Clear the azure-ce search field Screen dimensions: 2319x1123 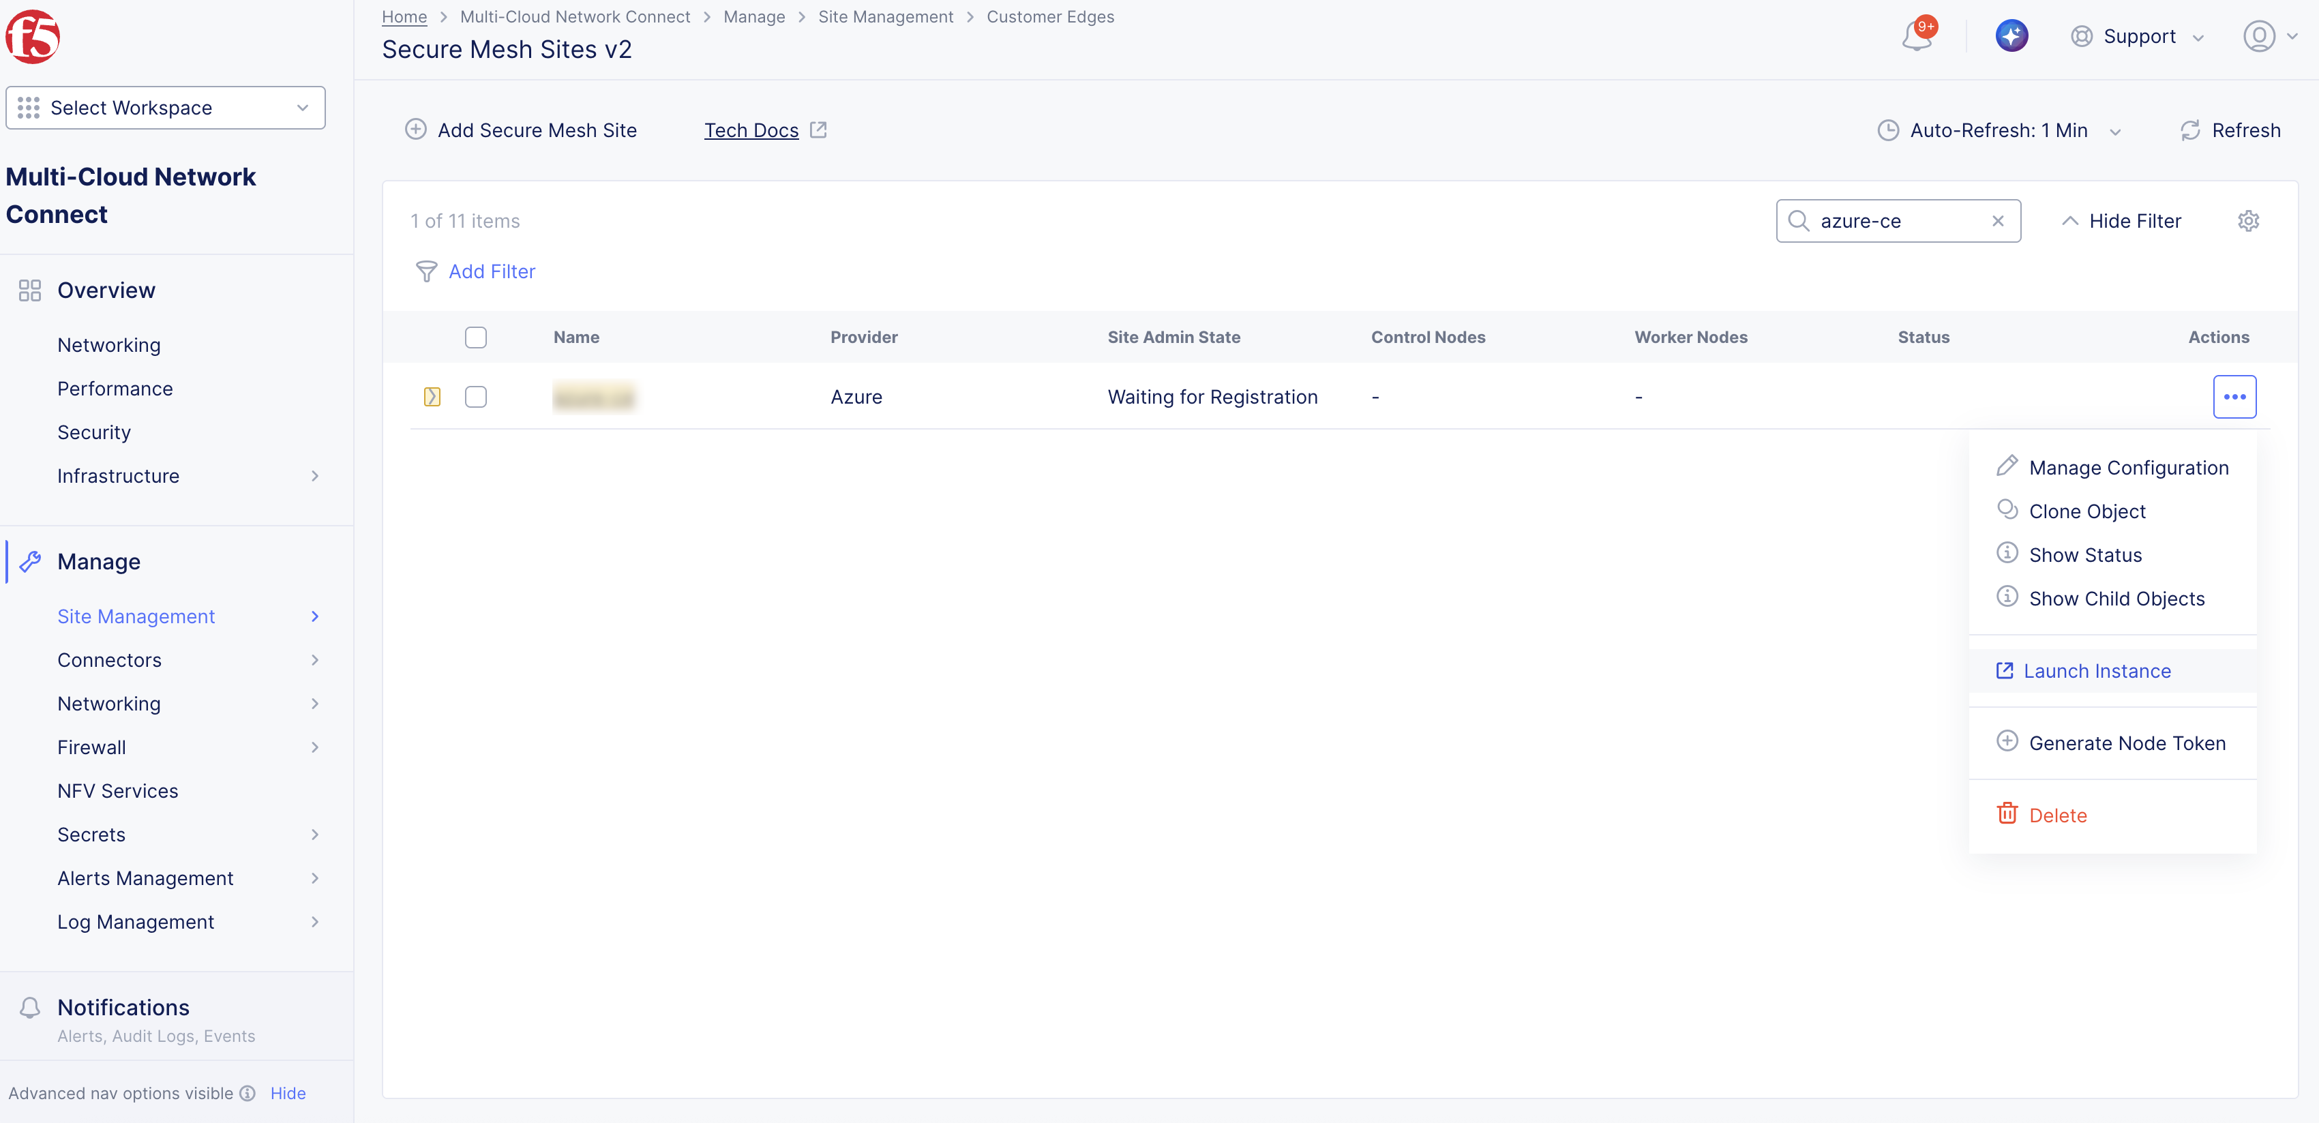pos(1998,221)
